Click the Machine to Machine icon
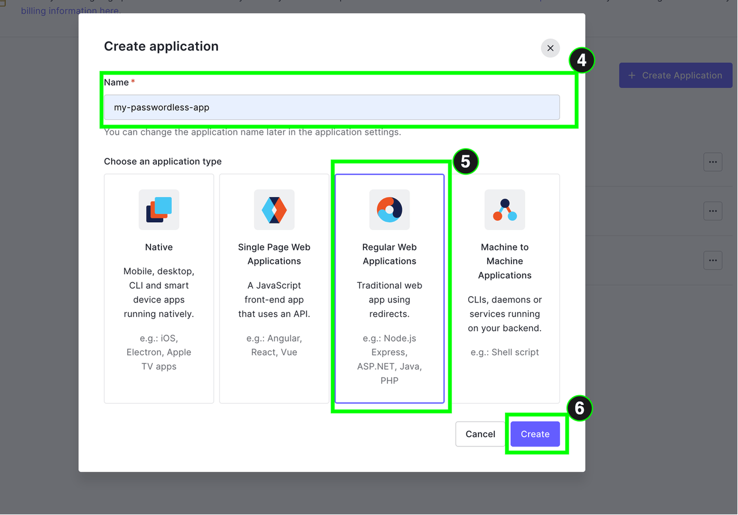Screen dimensions: 738x515 pos(505,210)
